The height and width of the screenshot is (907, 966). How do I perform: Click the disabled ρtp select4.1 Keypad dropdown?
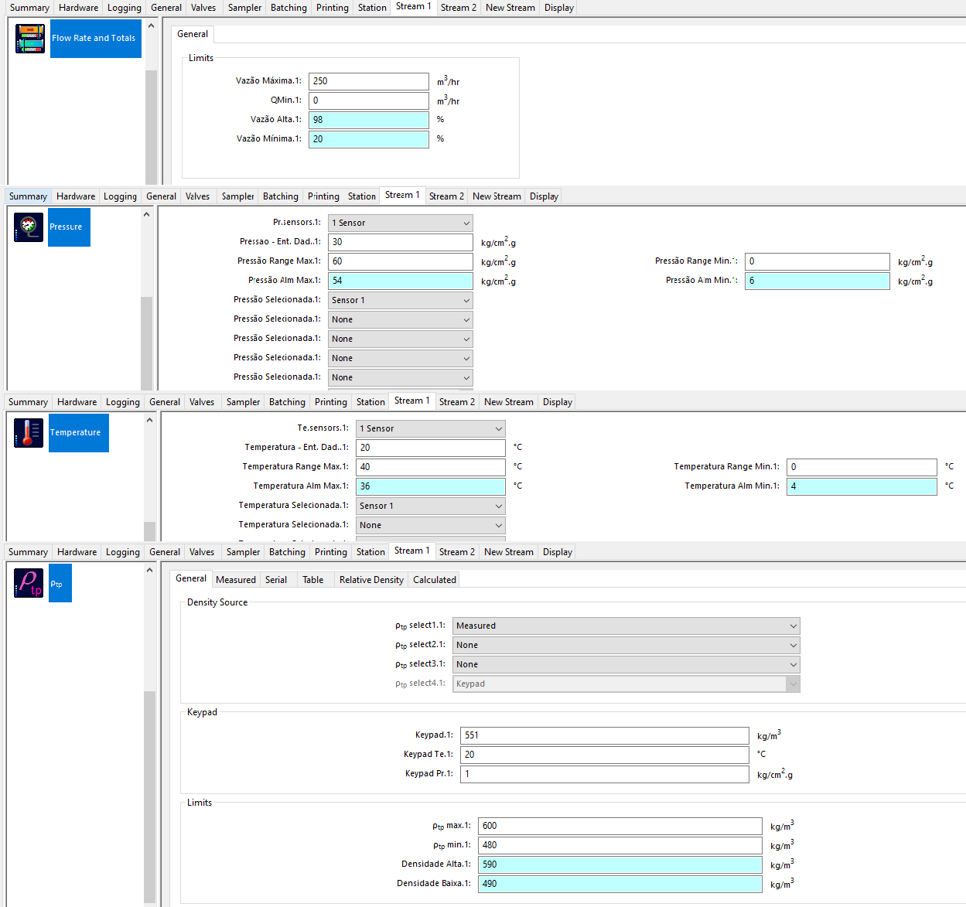pyautogui.click(x=626, y=684)
